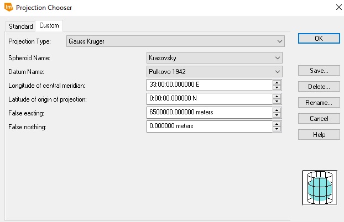Increase longitude of central meridian value
Screen dimensions: 344x222
[277, 83]
